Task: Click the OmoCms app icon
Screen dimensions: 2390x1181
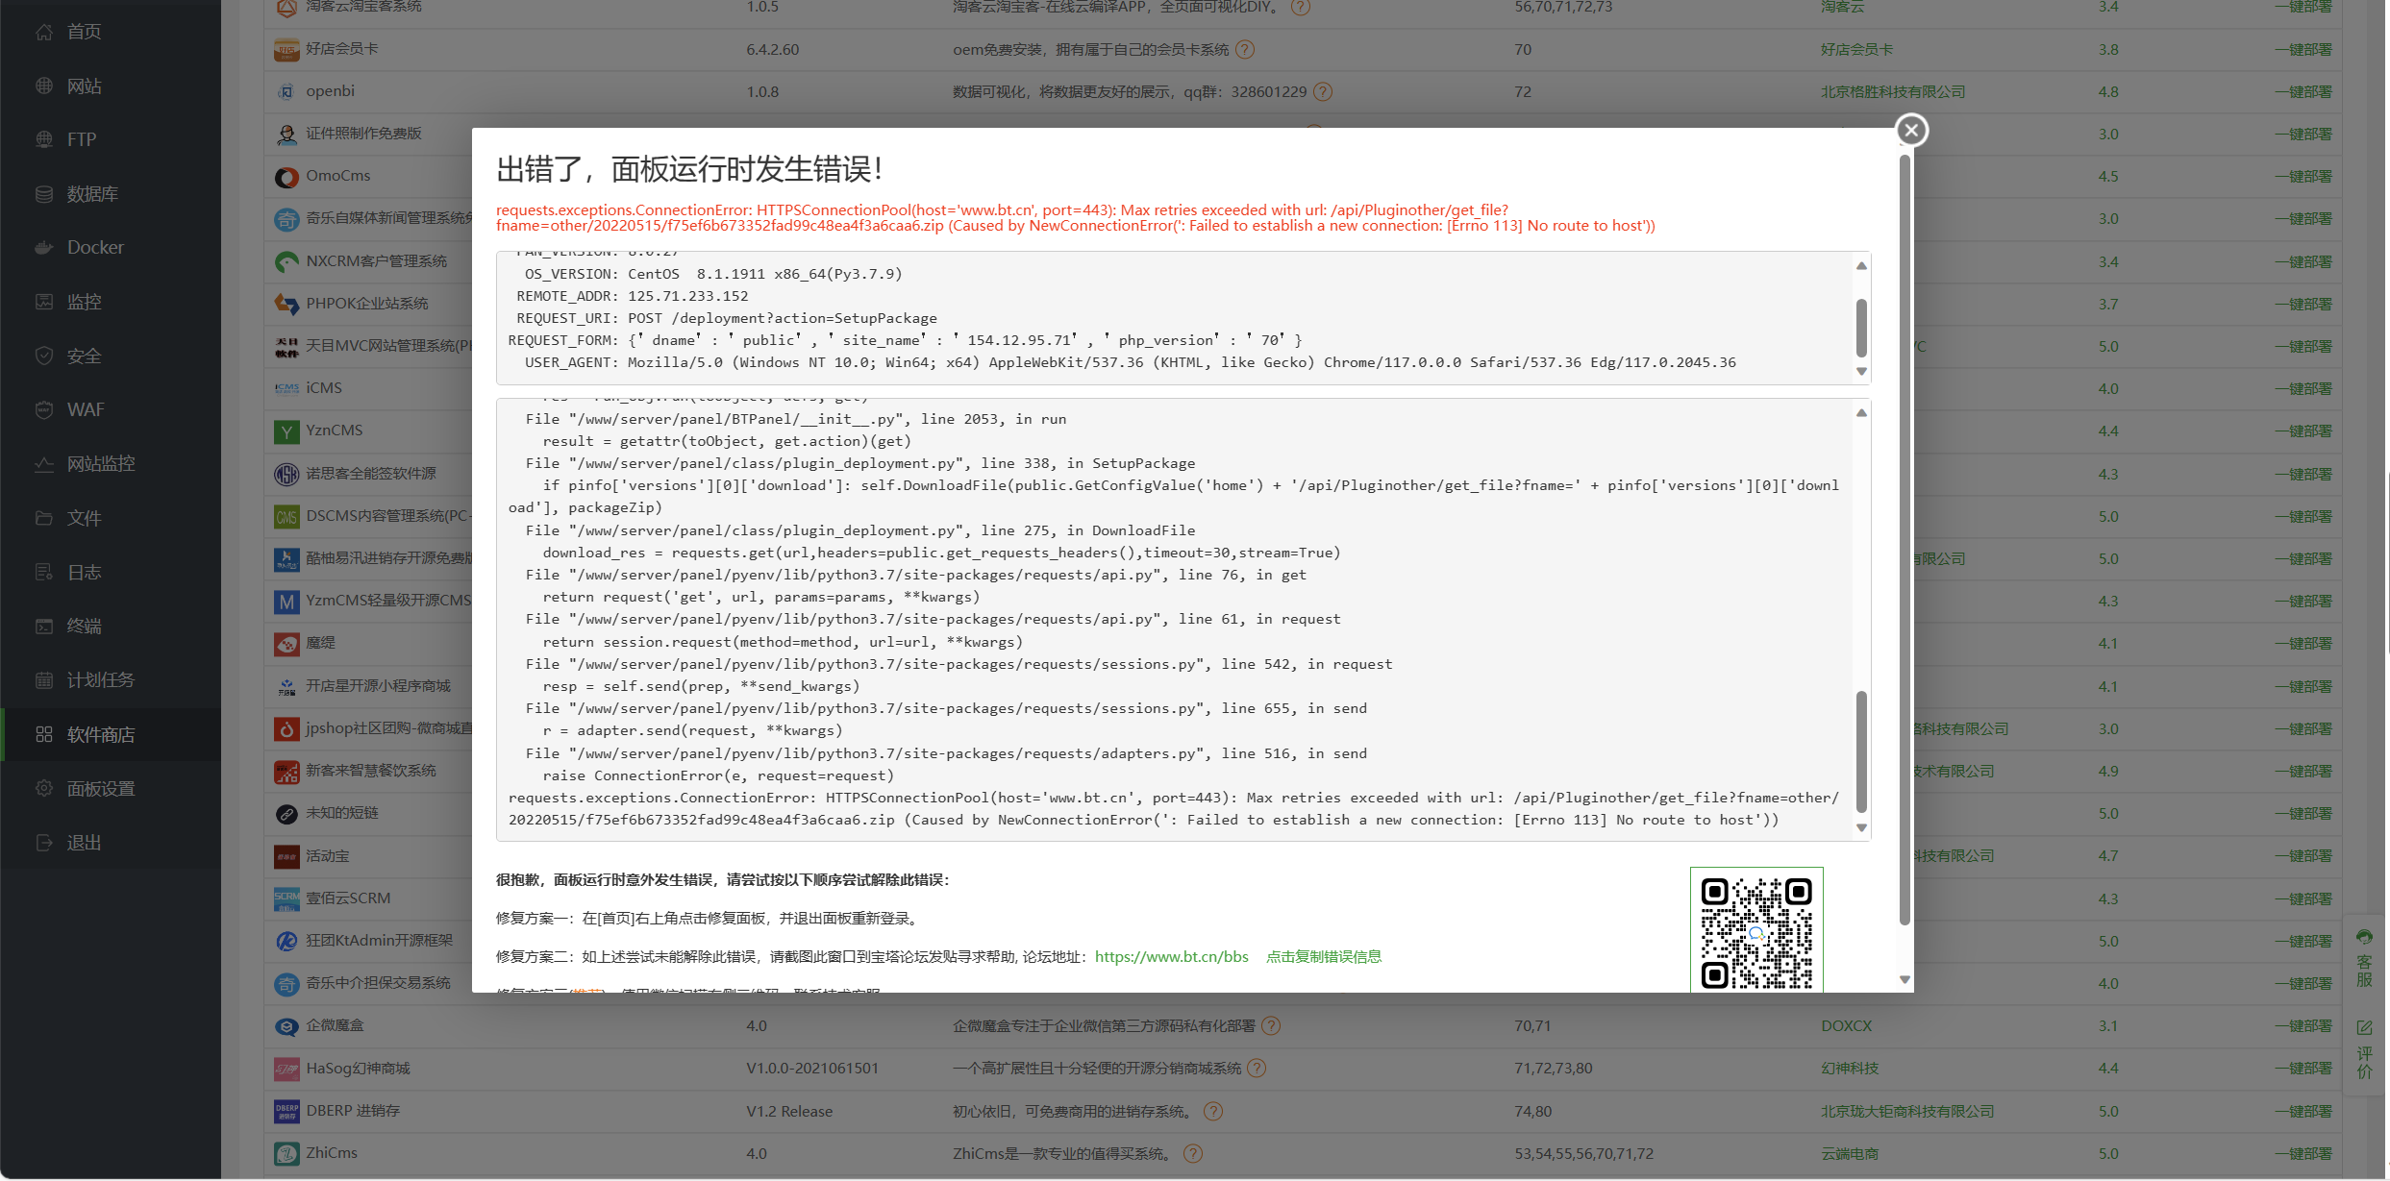Action: [x=286, y=177]
